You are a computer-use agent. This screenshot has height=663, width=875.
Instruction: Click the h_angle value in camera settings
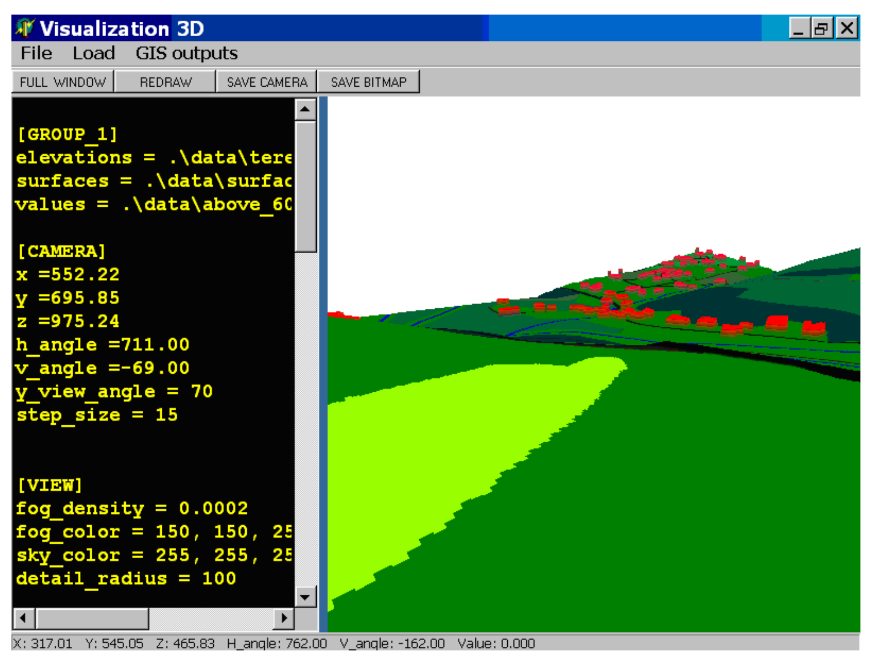(155, 344)
